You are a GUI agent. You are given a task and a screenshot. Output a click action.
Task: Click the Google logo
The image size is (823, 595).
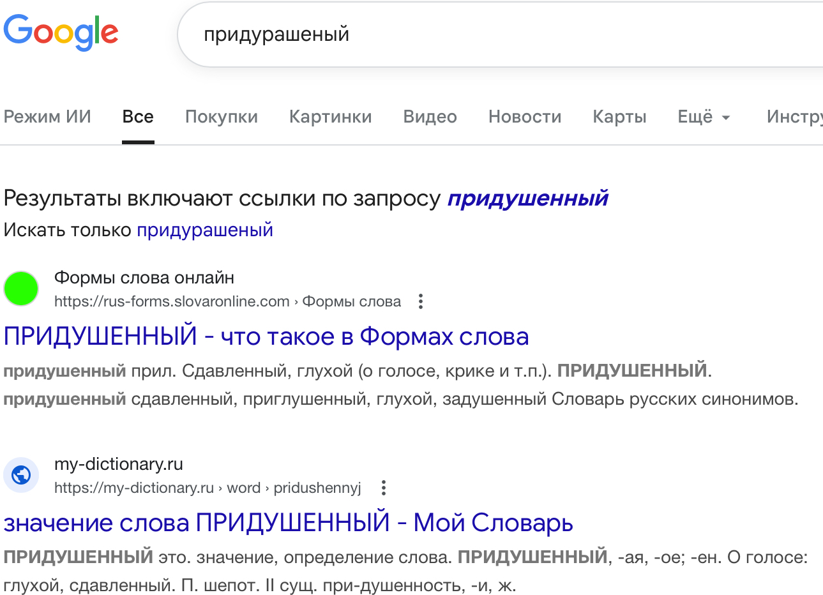point(61,32)
